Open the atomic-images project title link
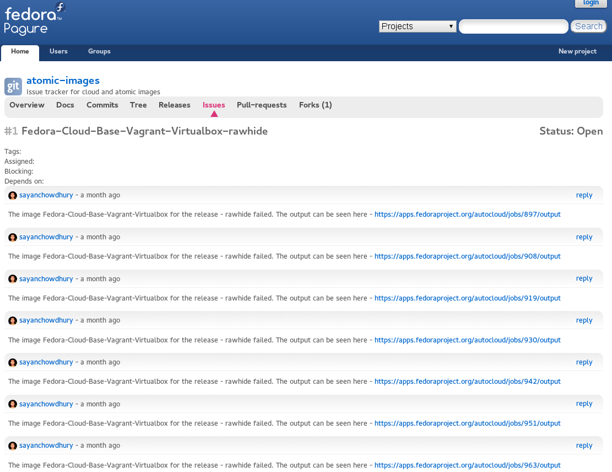This screenshot has height=472, width=612. point(63,81)
